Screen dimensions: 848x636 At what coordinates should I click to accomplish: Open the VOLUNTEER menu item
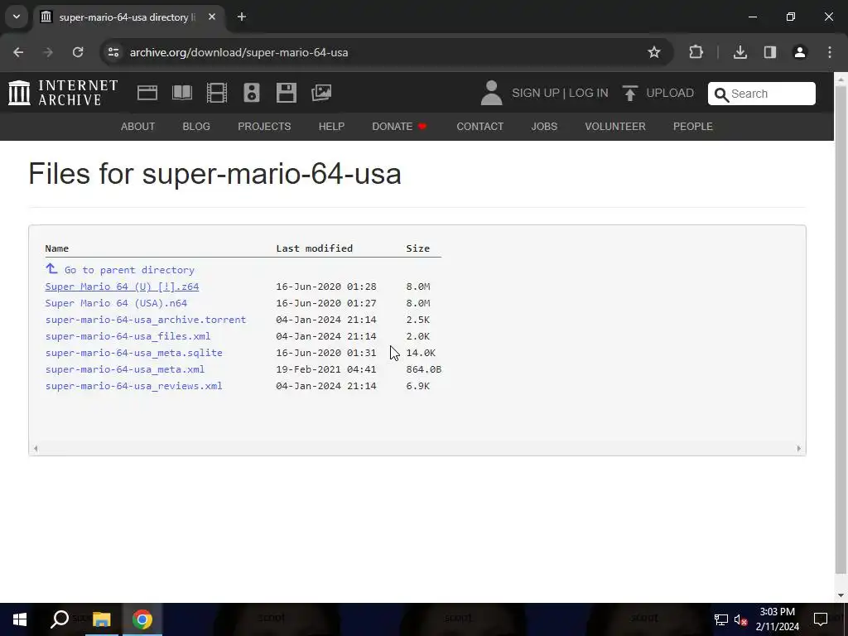coord(615,127)
